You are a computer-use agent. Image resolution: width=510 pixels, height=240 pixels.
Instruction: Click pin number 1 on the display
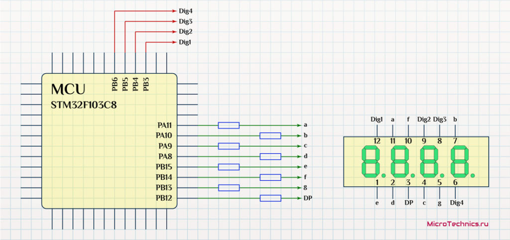(377, 182)
